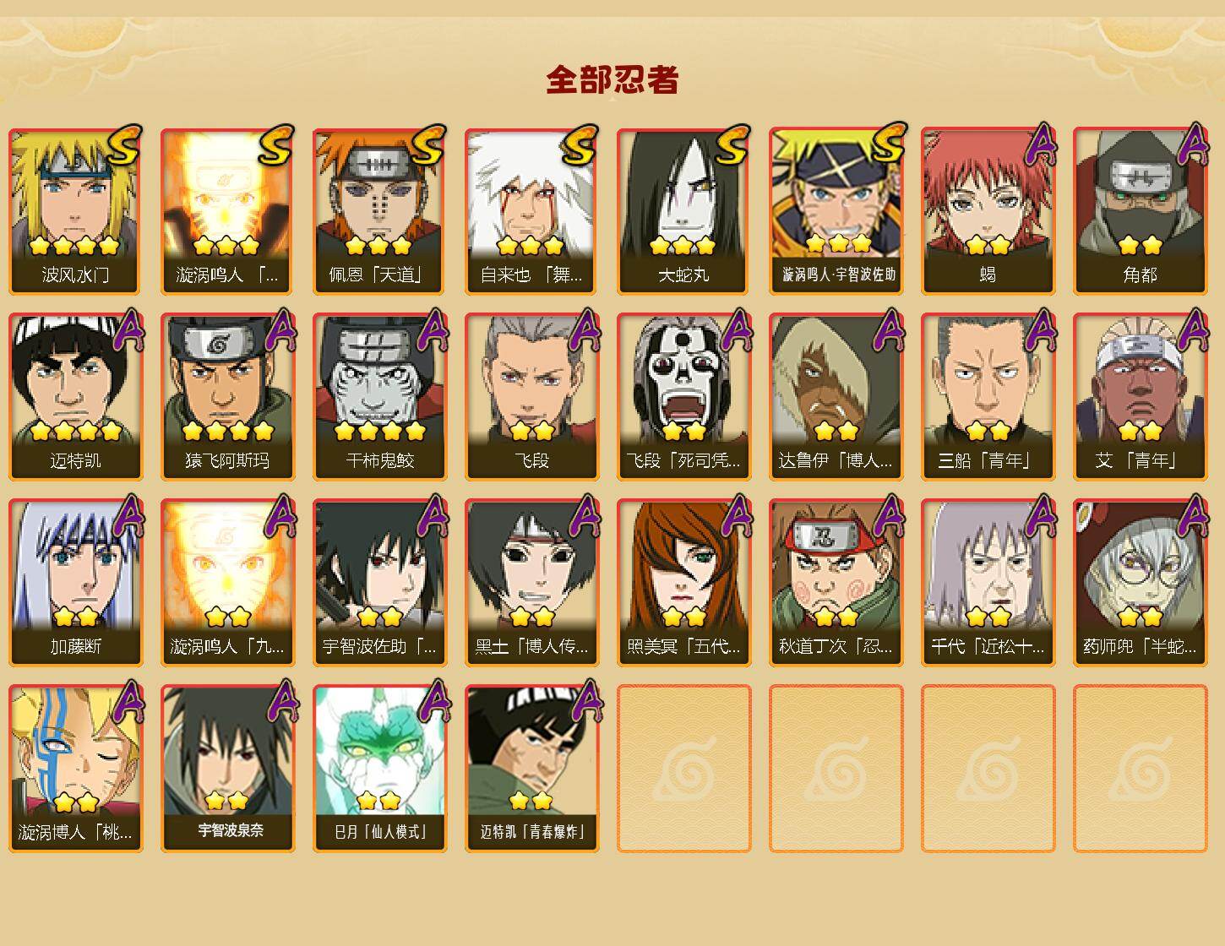Open the 佩恩「天道」 ninja card

click(380, 211)
